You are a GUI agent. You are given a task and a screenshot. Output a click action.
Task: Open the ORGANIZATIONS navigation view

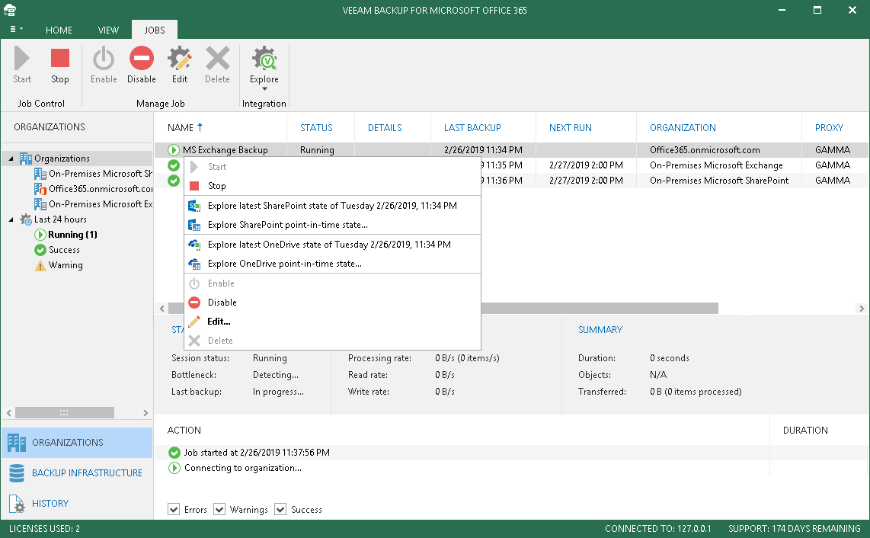pos(77,443)
